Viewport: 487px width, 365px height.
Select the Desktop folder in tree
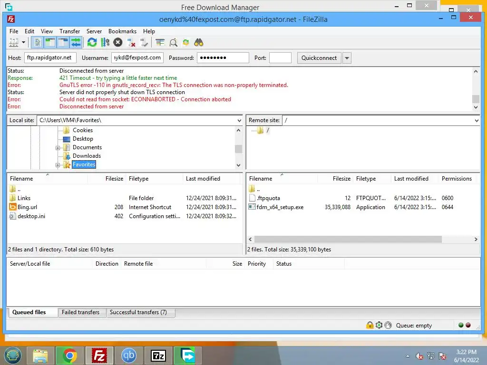[x=83, y=139]
